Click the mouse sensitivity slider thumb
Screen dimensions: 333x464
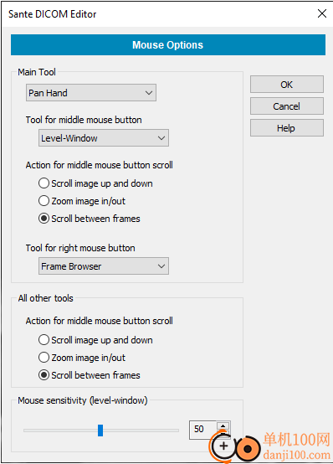pyautogui.click(x=100, y=430)
